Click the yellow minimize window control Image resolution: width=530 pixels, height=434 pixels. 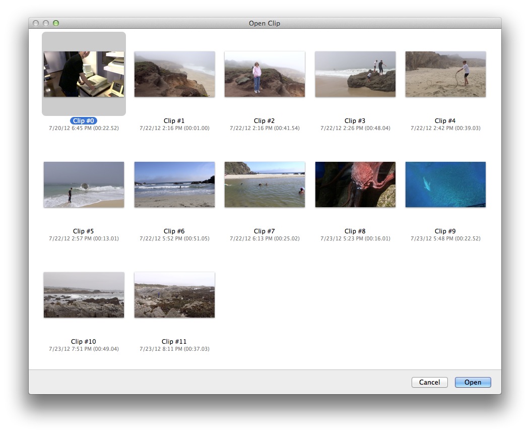click(45, 23)
